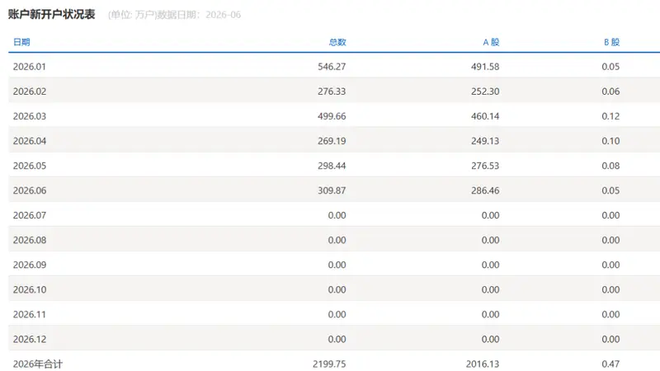Viewport: 660px width, 371px height.
Task: Click A股 value 252.30
Action: click(485, 92)
